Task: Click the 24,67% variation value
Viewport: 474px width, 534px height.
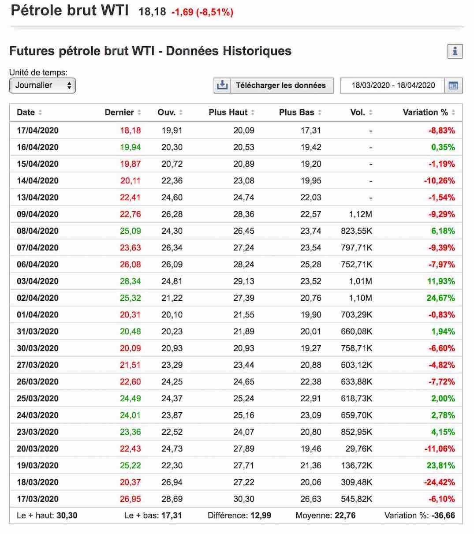Action: [440, 298]
